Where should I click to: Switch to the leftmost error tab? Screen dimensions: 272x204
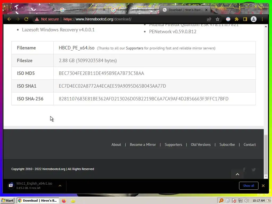(x=29, y=10)
